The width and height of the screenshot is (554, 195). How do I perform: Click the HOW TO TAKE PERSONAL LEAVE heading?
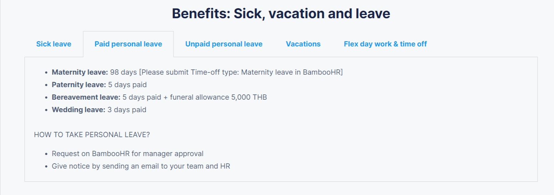point(92,135)
